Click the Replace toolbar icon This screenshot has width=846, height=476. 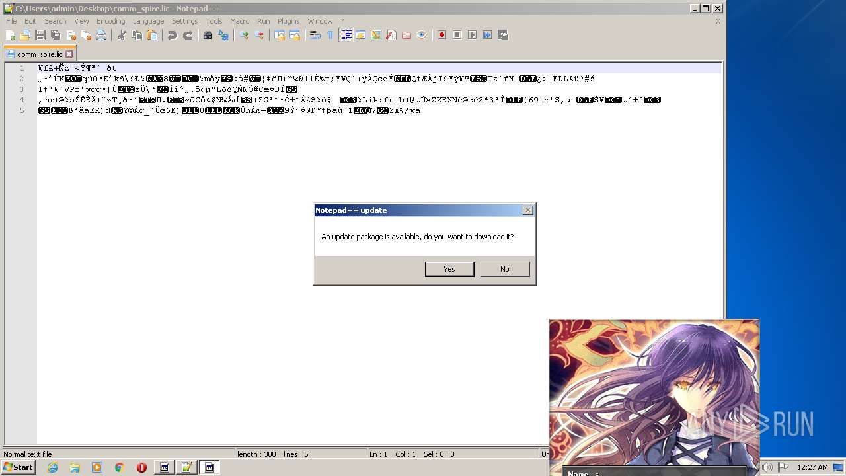coord(223,35)
